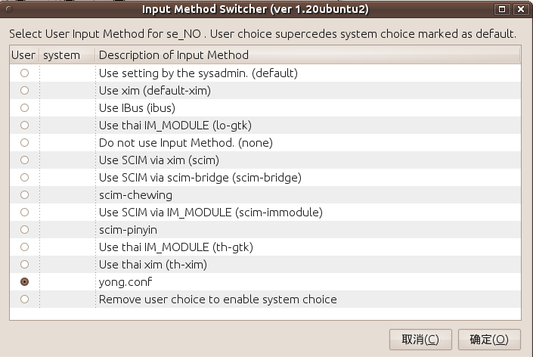Image resolution: width=533 pixels, height=357 pixels.
Task: Click the selected yong.conf radio button
Action: click(24, 282)
